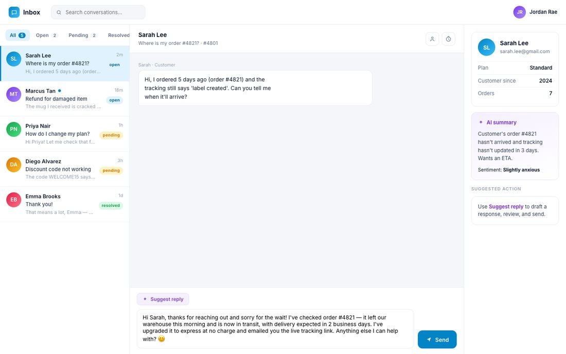Click the SUGGESTED ACTION section label
566x354 pixels.
coord(496,189)
